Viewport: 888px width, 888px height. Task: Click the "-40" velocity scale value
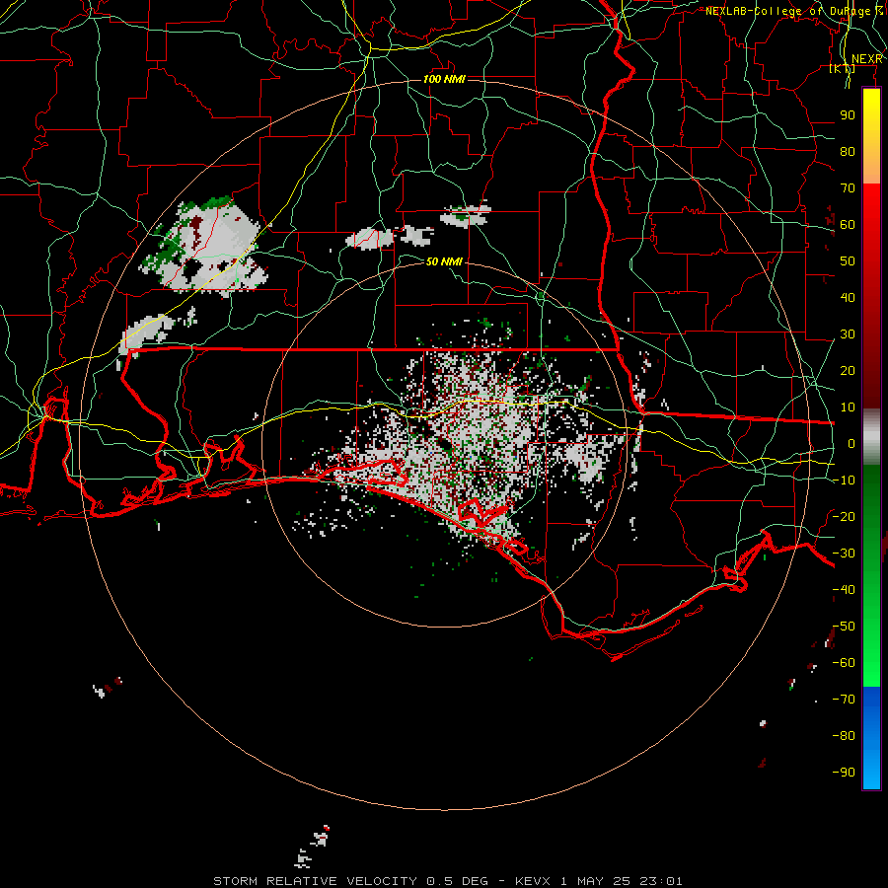click(x=844, y=590)
